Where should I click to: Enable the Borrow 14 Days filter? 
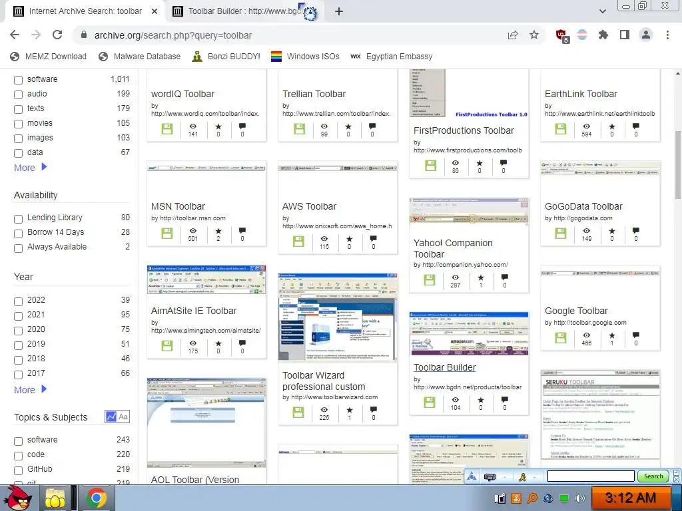click(18, 234)
